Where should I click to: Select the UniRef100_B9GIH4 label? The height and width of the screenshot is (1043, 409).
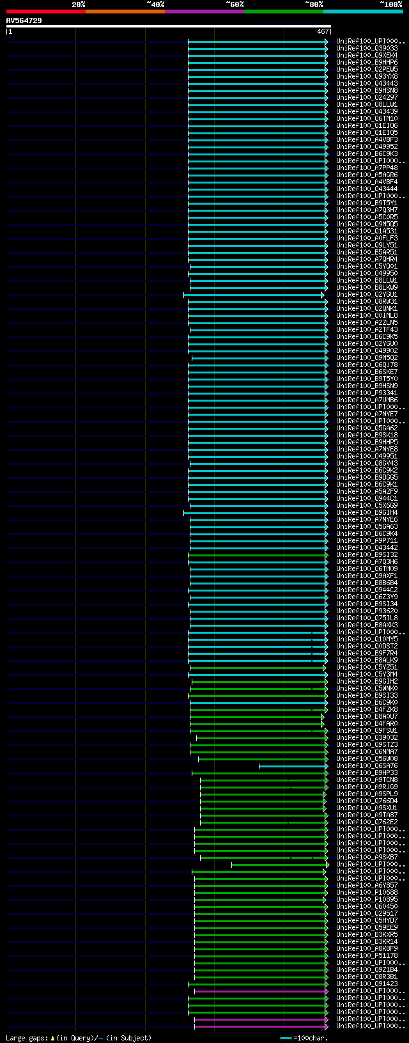367,512
